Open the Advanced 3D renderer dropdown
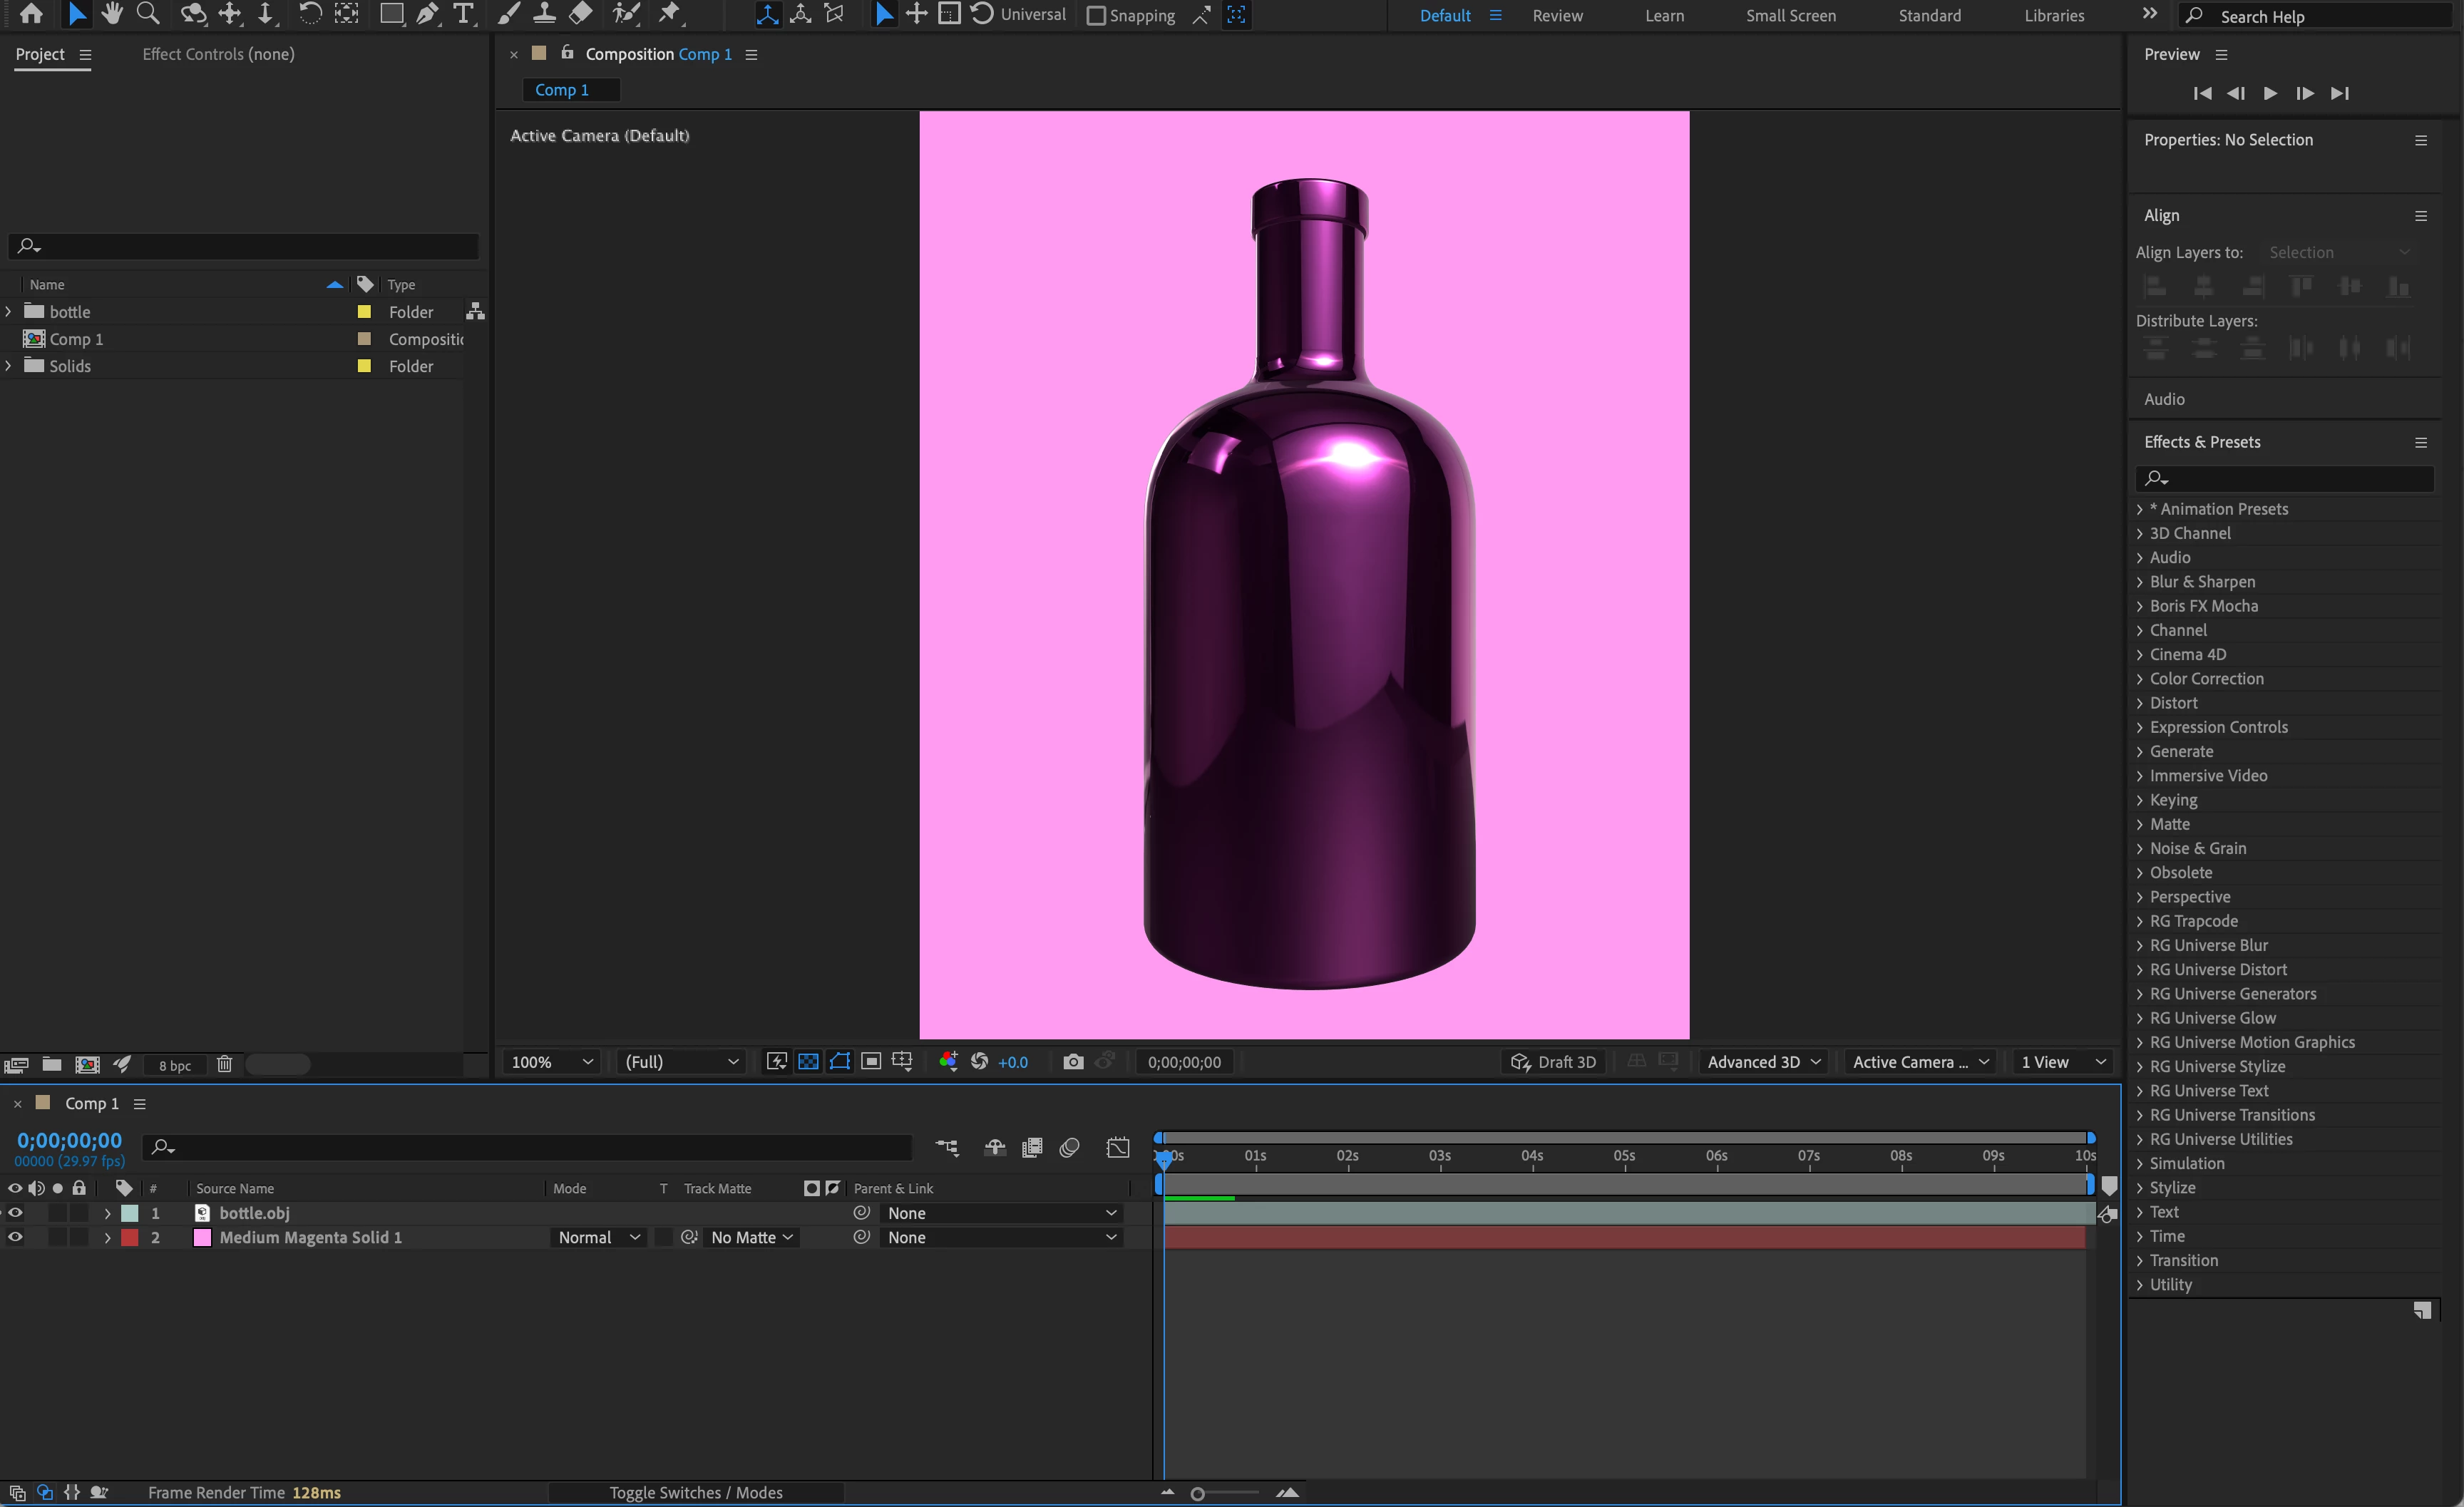Viewport: 2464px width, 1507px height. coord(1764,1062)
